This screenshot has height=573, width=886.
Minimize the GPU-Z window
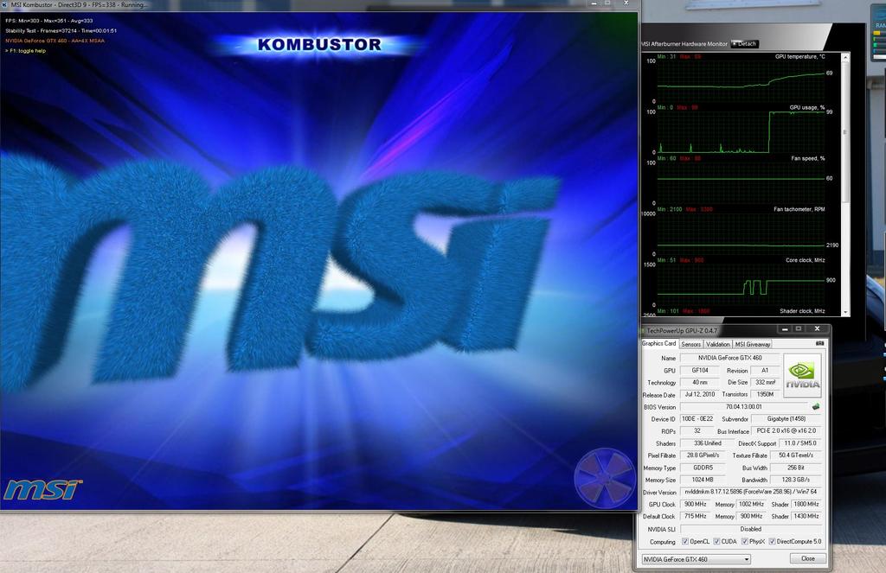point(785,328)
